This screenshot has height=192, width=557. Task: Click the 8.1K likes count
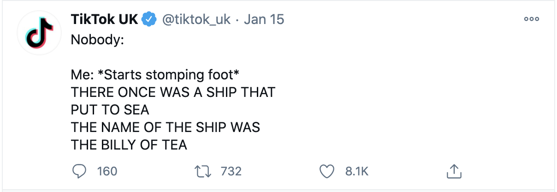pyautogui.click(x=356, y=171)
